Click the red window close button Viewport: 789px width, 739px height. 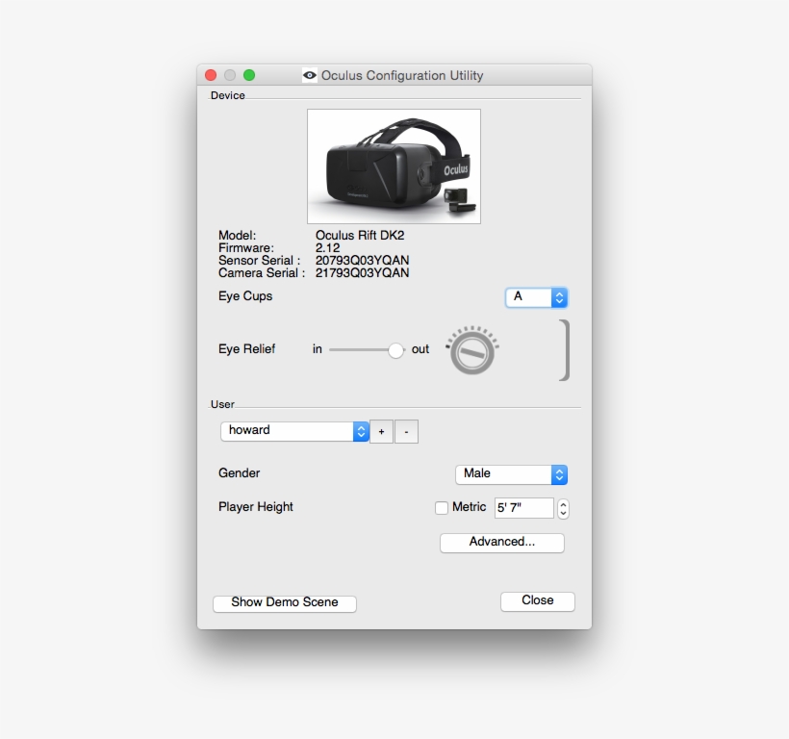tap(212, 75)
